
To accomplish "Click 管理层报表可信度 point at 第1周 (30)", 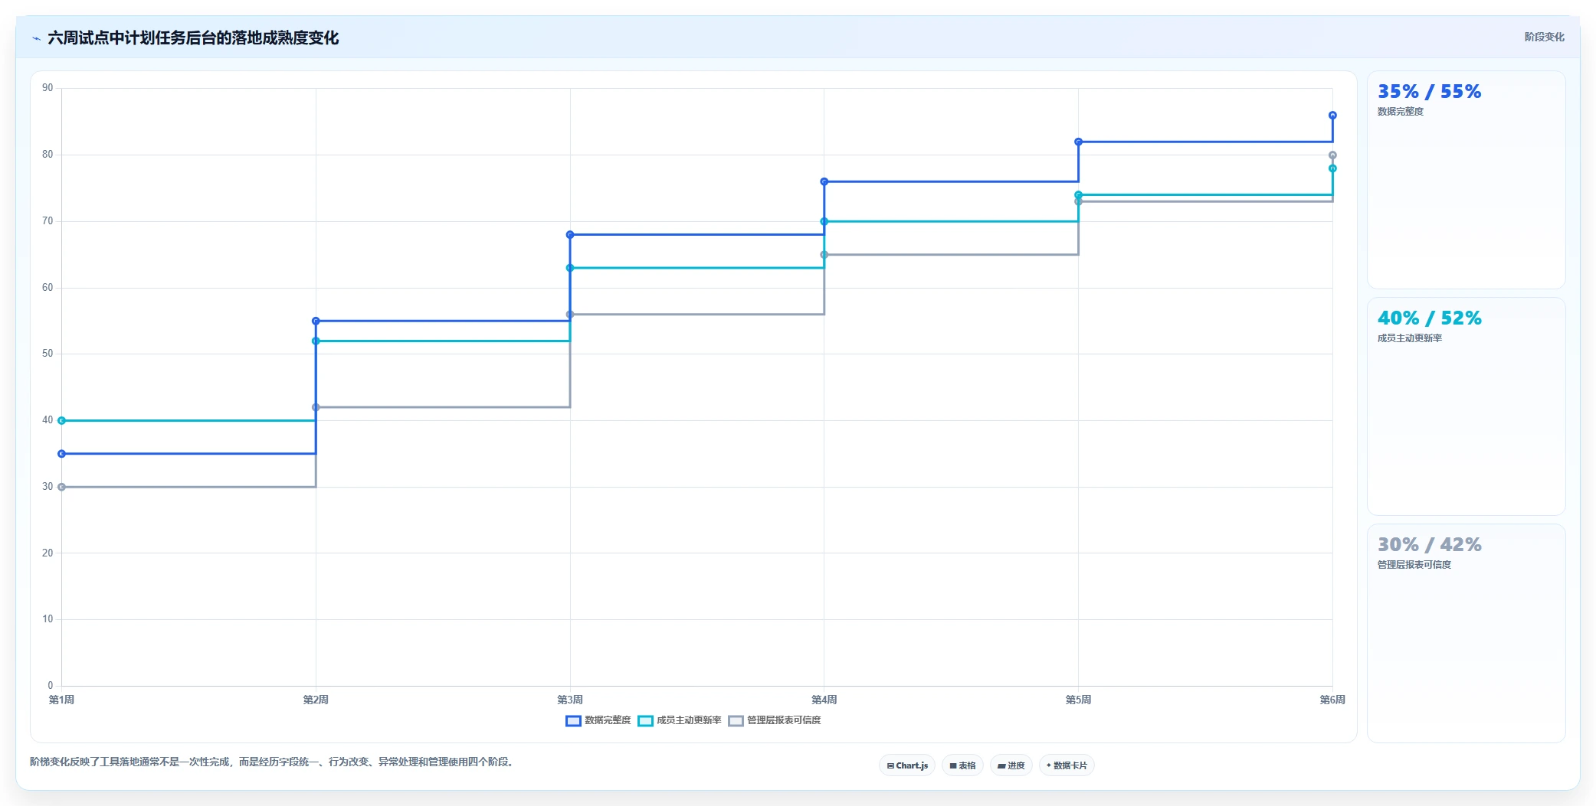I will [62, 487].
